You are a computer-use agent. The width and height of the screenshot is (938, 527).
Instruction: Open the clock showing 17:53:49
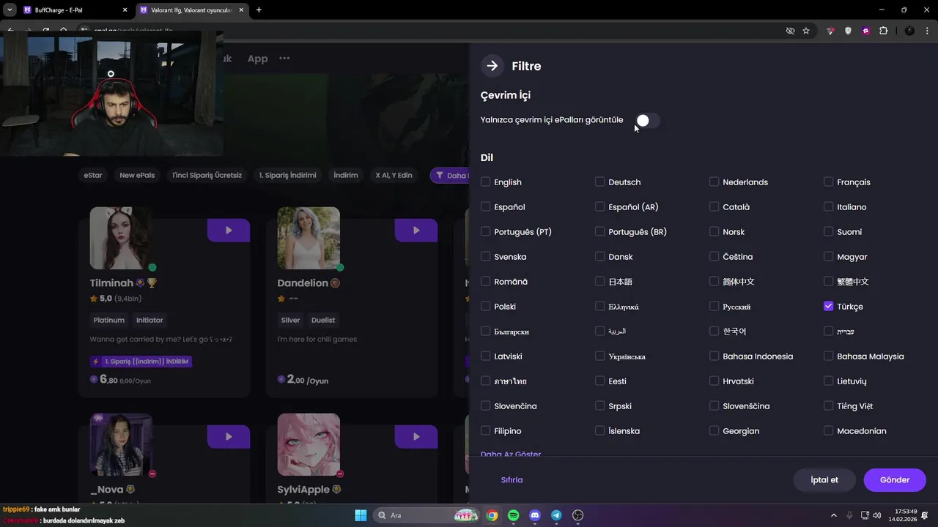tap(903, 515)
